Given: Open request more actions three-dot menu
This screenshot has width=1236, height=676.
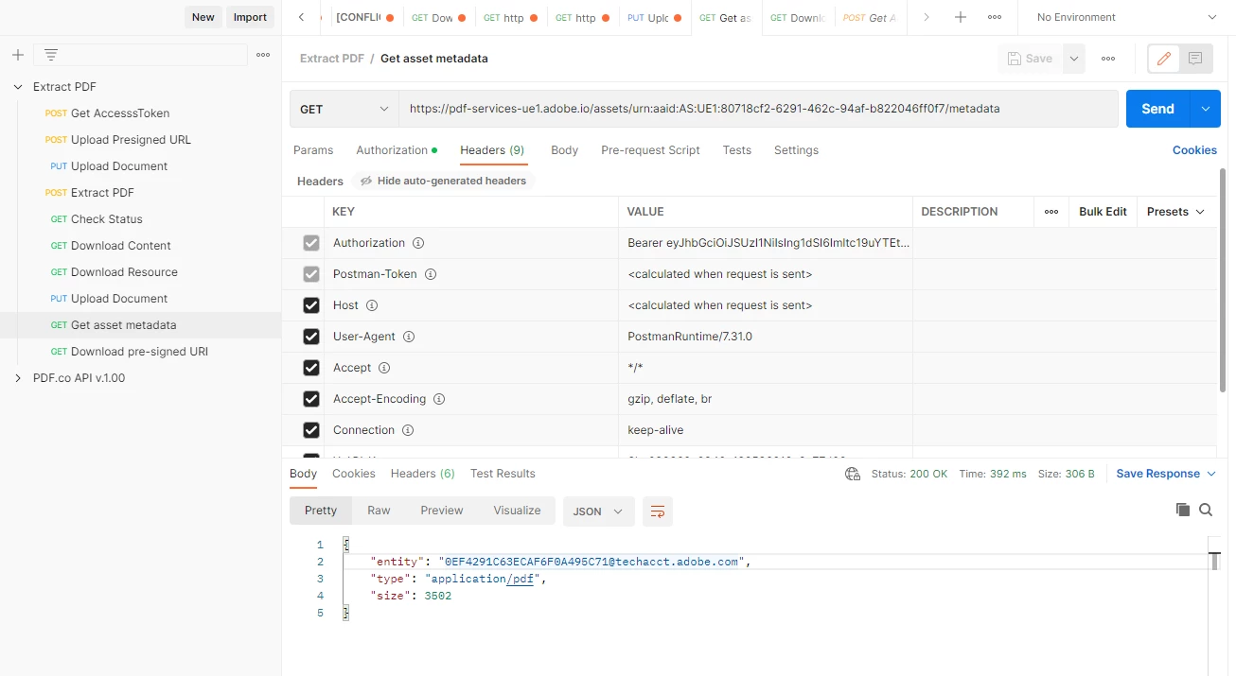Looking at the screenshot, I should 1108,59.
